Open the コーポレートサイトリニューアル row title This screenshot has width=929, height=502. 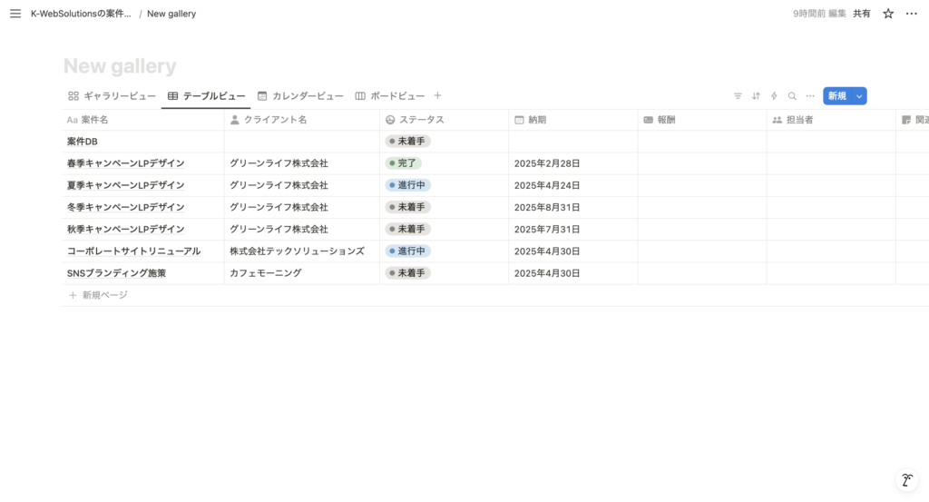click(133, 251)
